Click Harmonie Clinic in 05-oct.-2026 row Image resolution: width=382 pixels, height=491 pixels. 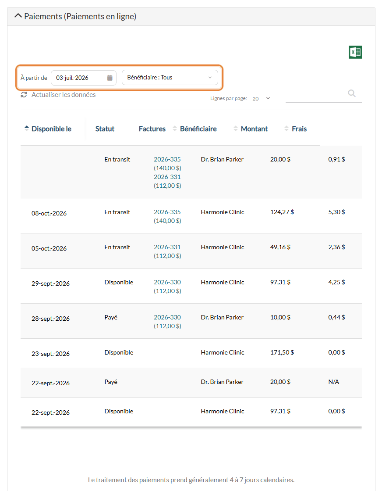pyautogui.click(x=223, y=247)
